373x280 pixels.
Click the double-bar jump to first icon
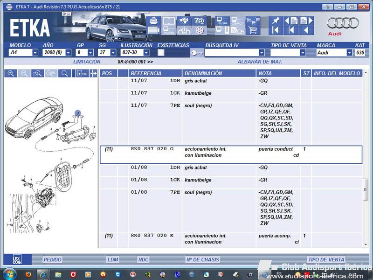tap(276, 30)
